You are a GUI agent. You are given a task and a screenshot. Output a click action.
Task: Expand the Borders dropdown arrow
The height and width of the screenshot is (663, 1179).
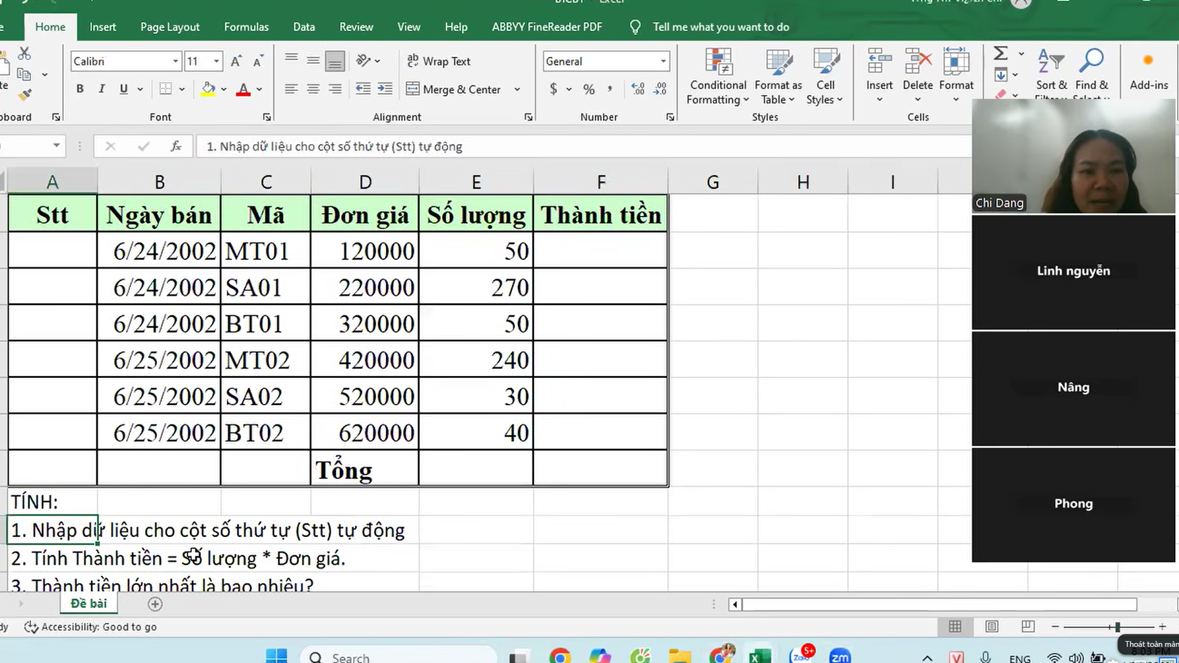coord(182,89)
